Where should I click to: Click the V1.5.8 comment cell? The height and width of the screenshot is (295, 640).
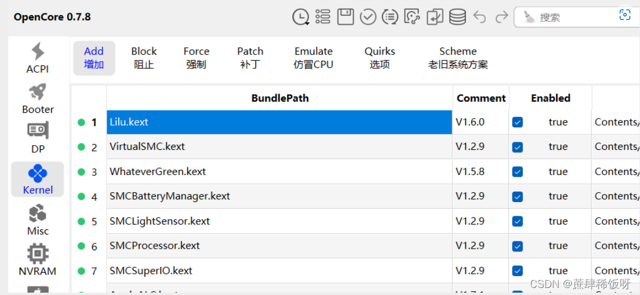(x=481, y=172)
